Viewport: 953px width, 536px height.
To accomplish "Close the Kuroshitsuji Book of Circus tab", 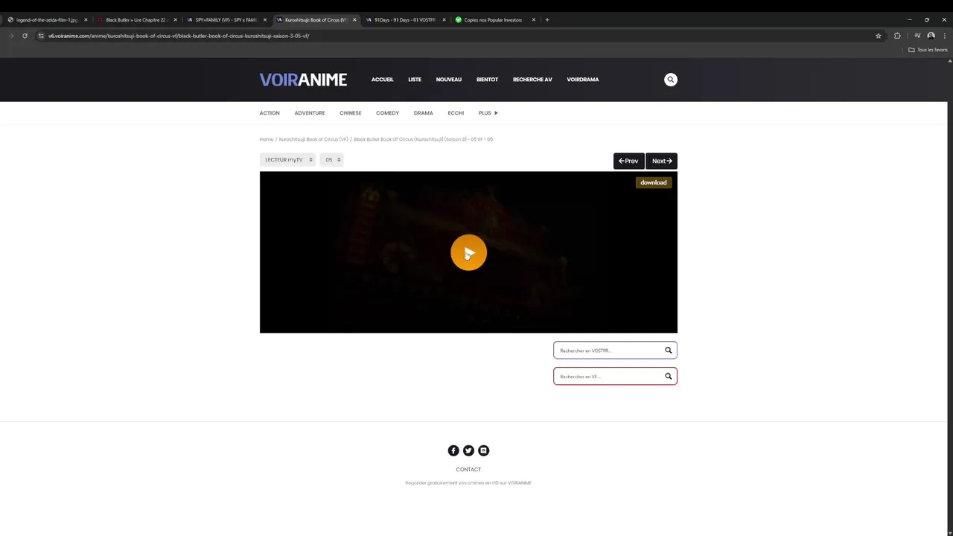I will tap(354, 20).
